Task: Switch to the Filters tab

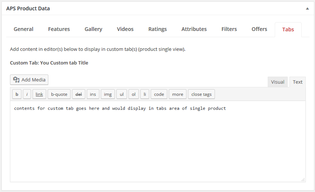Action: [x=229, y=29]
